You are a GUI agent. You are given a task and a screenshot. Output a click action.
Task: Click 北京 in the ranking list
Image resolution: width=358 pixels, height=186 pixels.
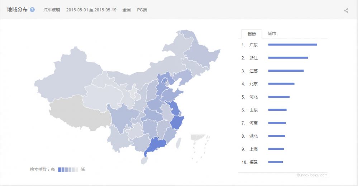[253, 84]
